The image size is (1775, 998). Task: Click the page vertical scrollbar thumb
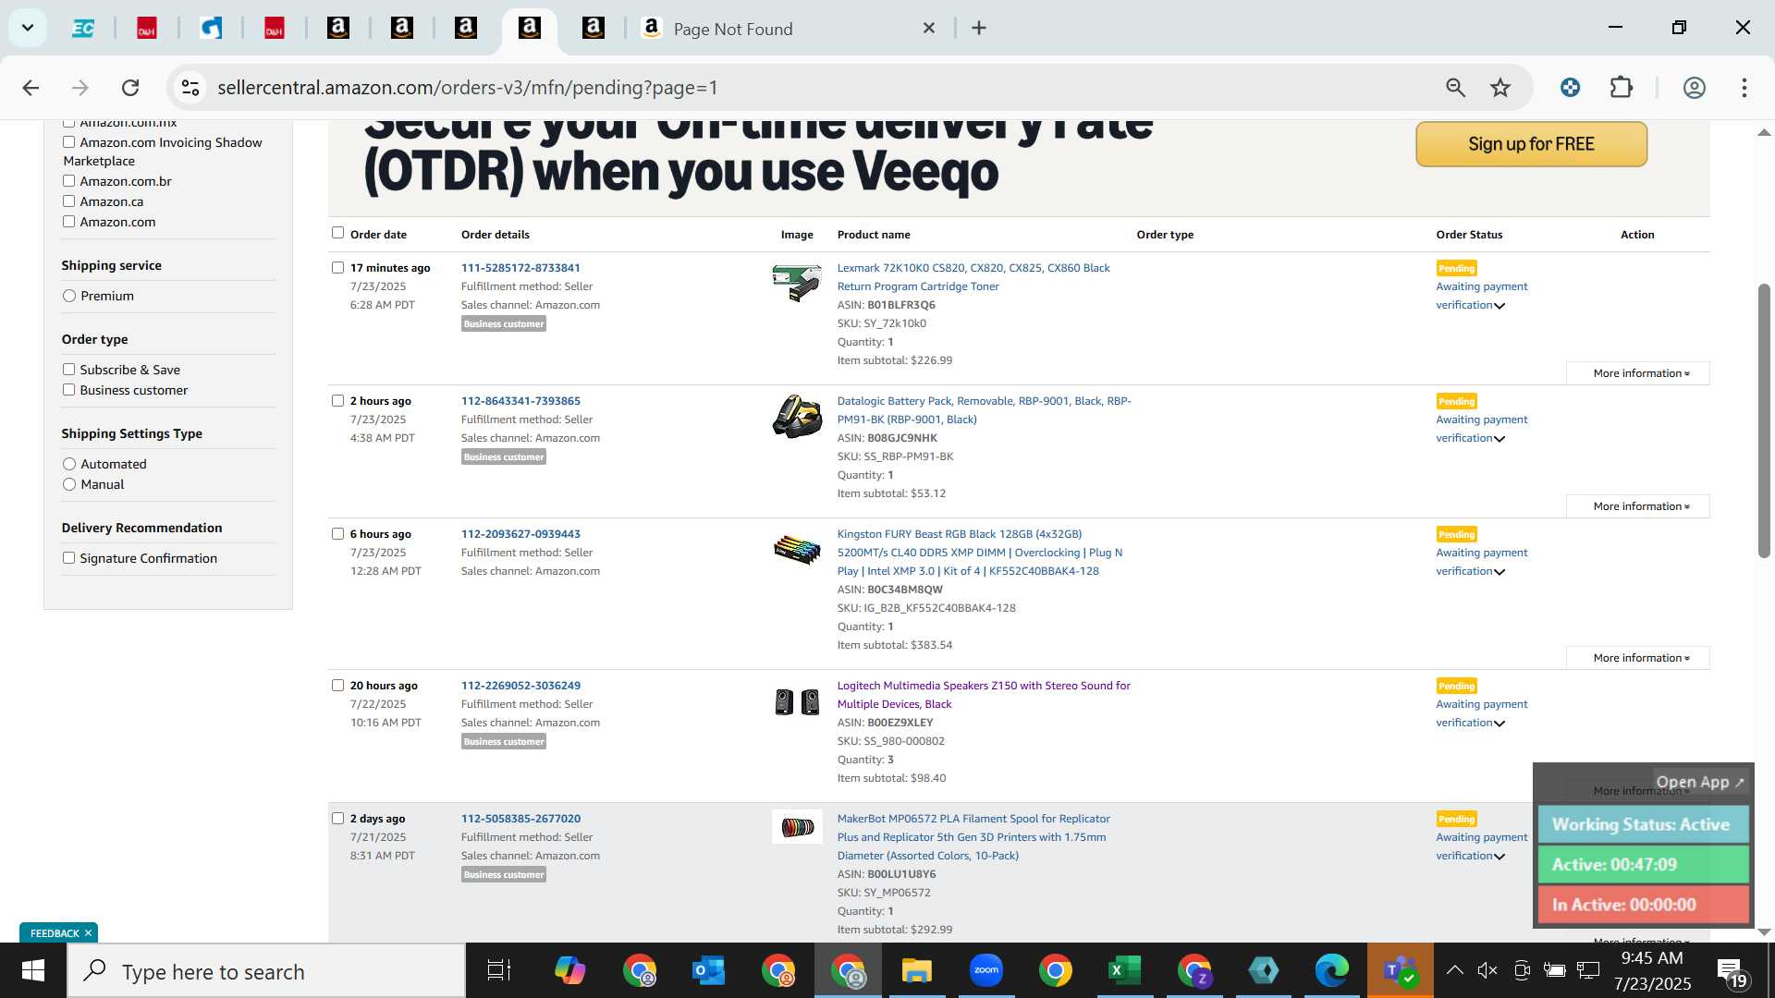point(1764,420)
